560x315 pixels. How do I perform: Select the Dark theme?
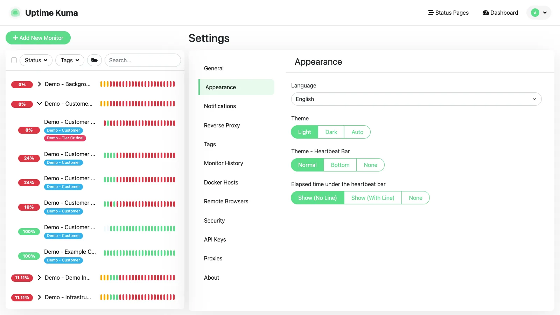coord(331,132)
